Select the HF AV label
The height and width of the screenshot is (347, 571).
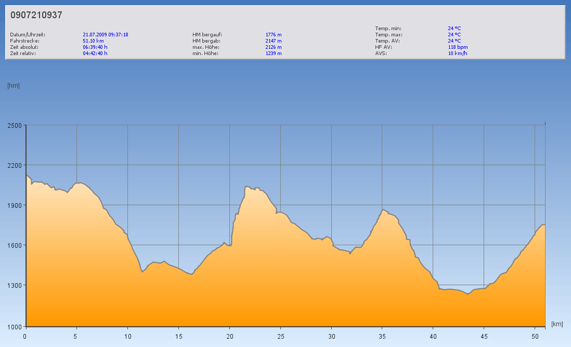tap(383, 47)
